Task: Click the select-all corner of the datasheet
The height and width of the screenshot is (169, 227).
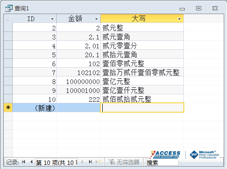Action: click(8, 19)
